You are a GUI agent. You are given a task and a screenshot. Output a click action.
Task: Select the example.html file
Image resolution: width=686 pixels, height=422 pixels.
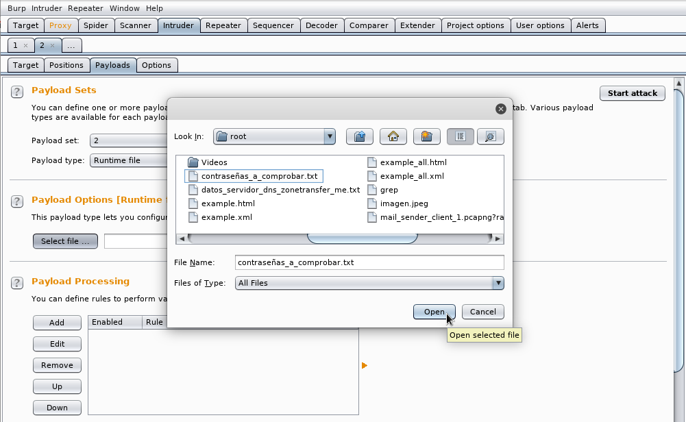point(222,203)
